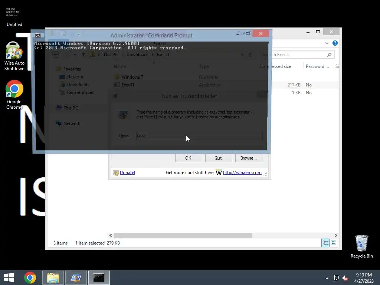Open the Command Prompt title bar system icon
Screen dimensions: 380x285
pyautogui.click(x=37, y=36)
